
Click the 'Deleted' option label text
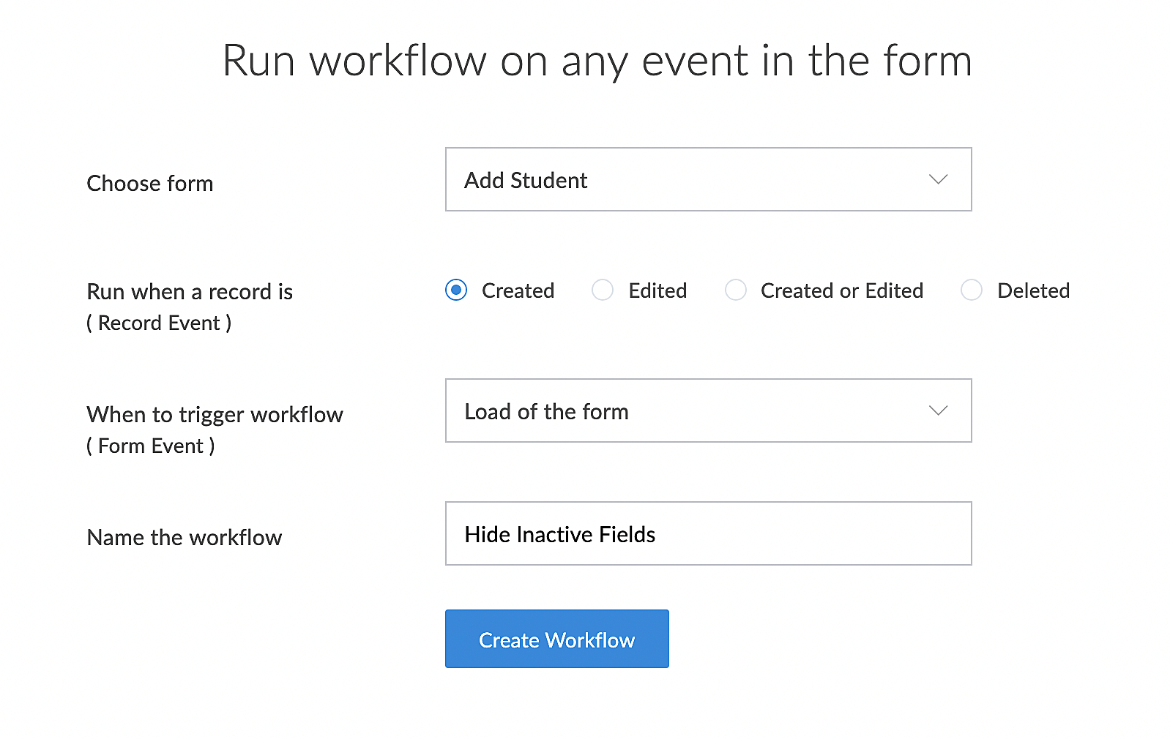tap(1033, 290)
